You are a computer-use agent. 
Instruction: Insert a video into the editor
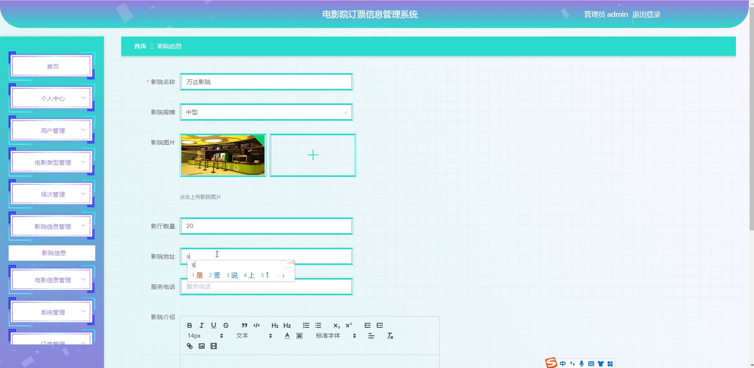pos(214,346)
